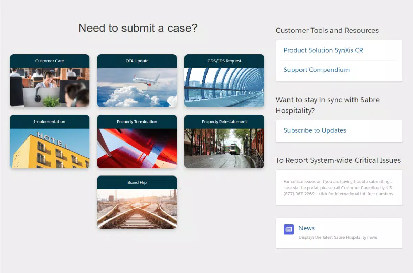Click the 'Customer Tools and Resources' heading
Image resolution: width=413 pixels, height=273 pixels.
point(327,31)
